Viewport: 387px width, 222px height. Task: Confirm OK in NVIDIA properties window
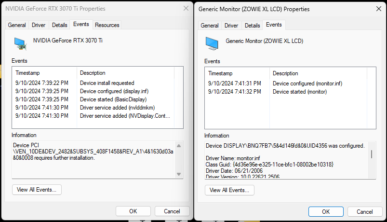click(133, 211)
